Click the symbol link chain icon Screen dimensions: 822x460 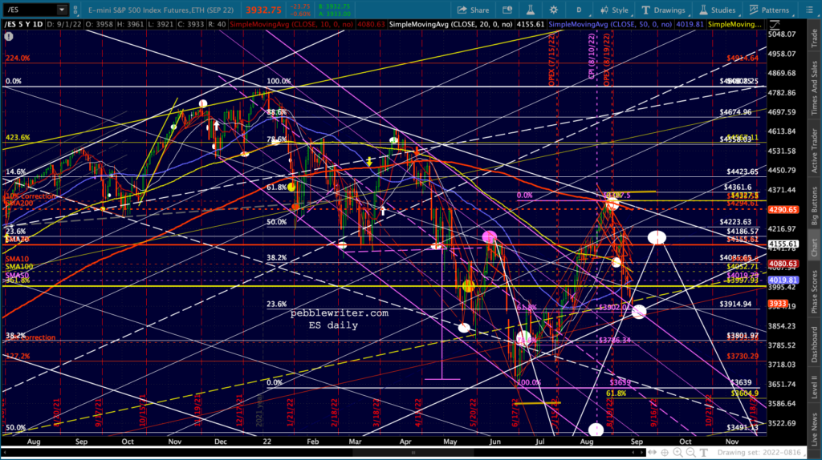(75, 10)
